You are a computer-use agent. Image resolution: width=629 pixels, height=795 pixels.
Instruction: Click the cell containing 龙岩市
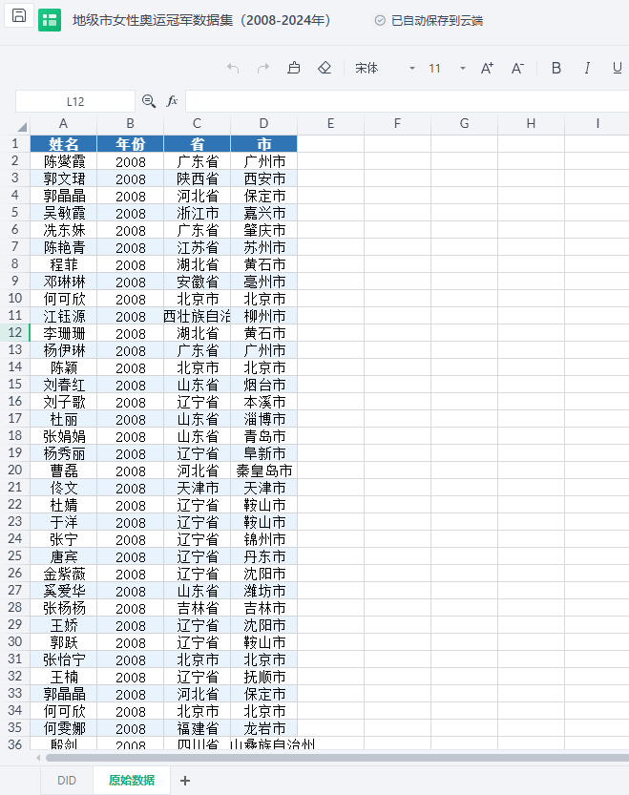tap(263, 728)
